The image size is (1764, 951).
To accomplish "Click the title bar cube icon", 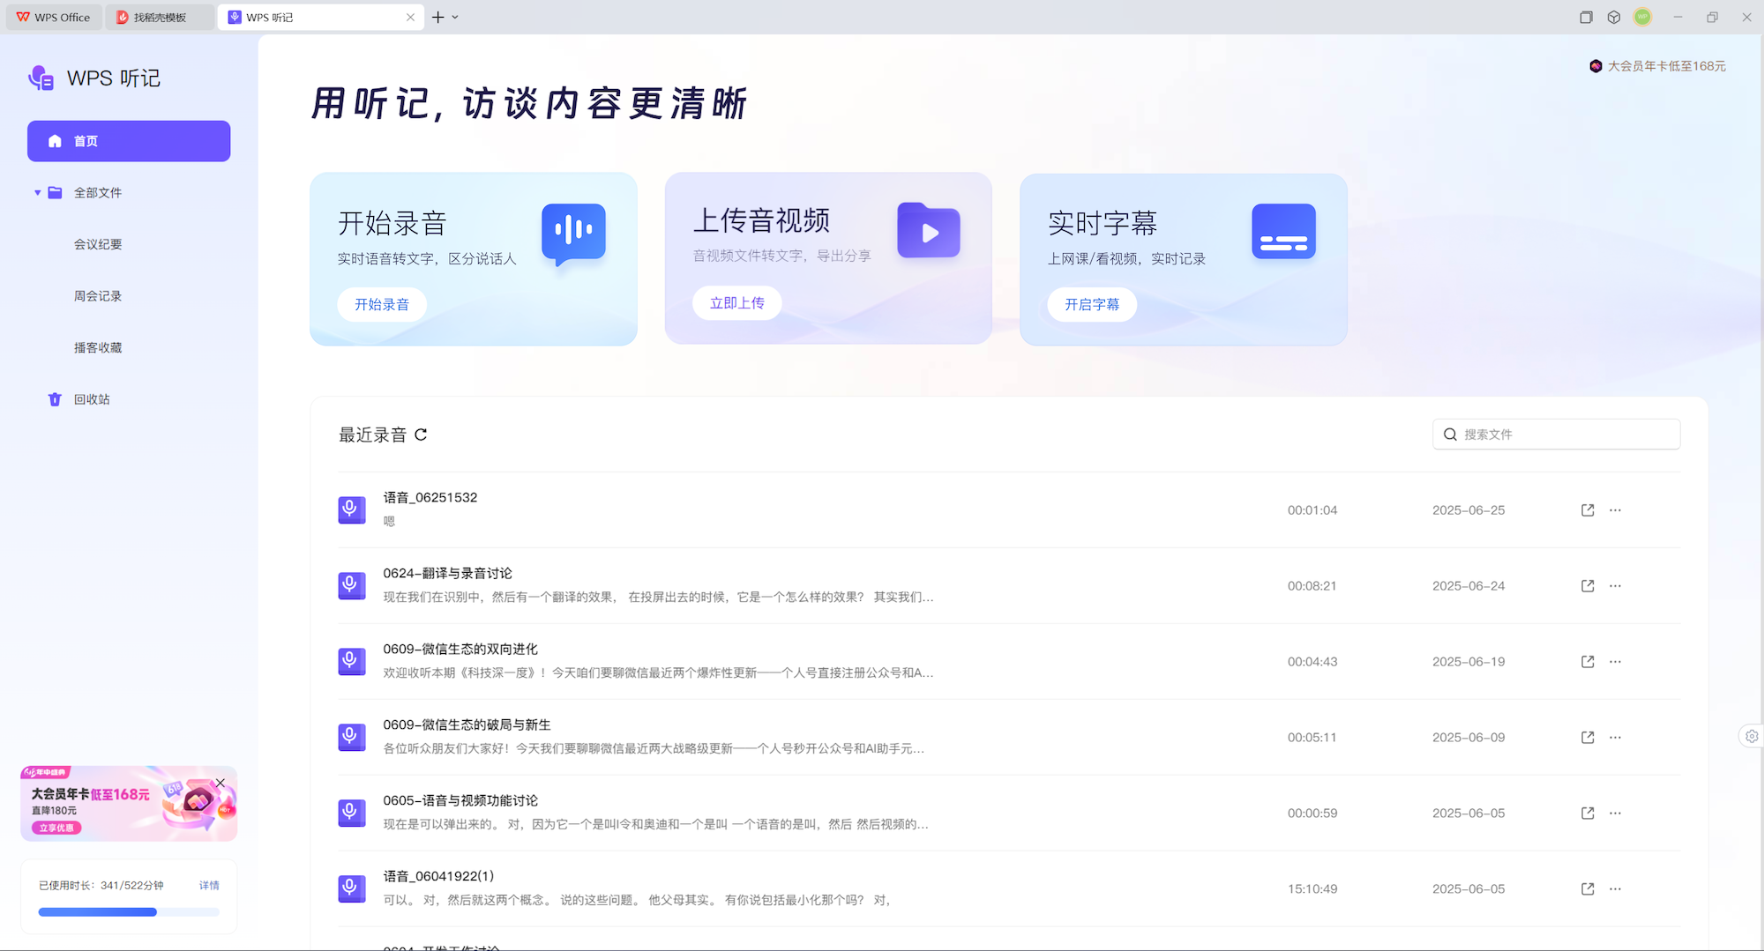I will [1614, 17].
